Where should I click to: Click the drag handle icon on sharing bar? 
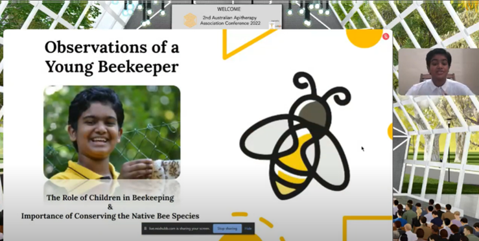[x=145, y=229]
